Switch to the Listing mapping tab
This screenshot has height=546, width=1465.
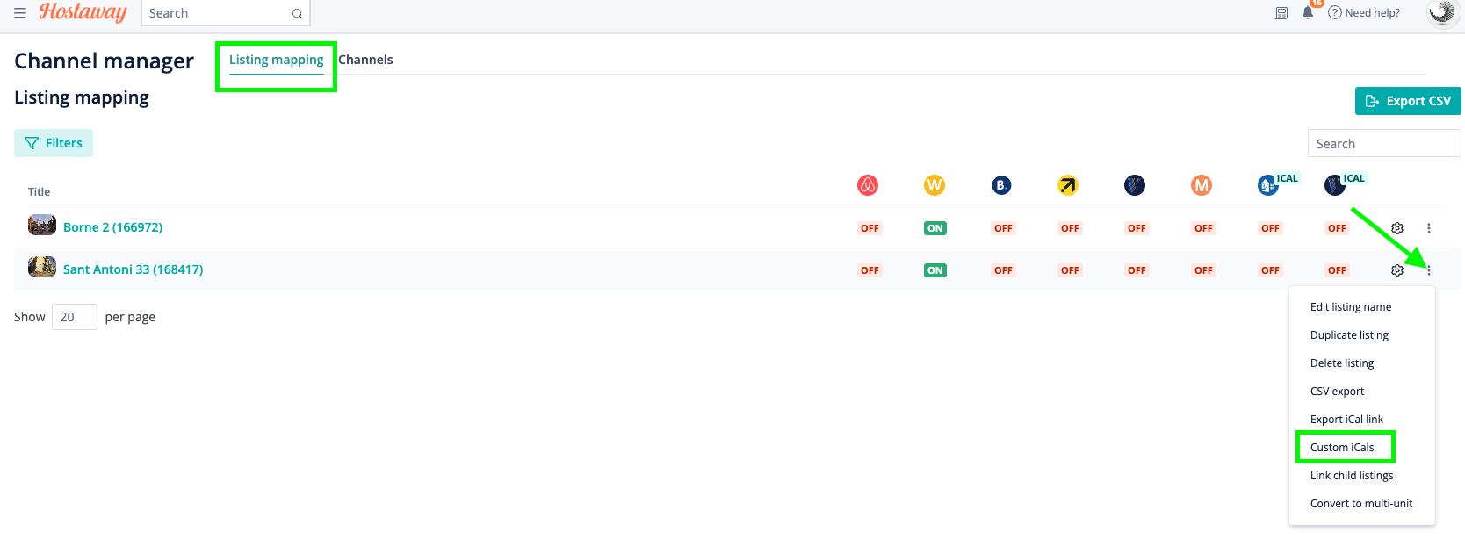pyautogui.click(x=277, y=60)
